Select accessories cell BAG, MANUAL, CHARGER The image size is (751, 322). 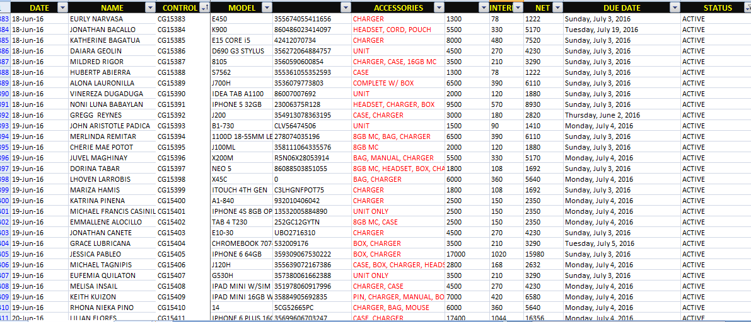click(x=398, y=158)
